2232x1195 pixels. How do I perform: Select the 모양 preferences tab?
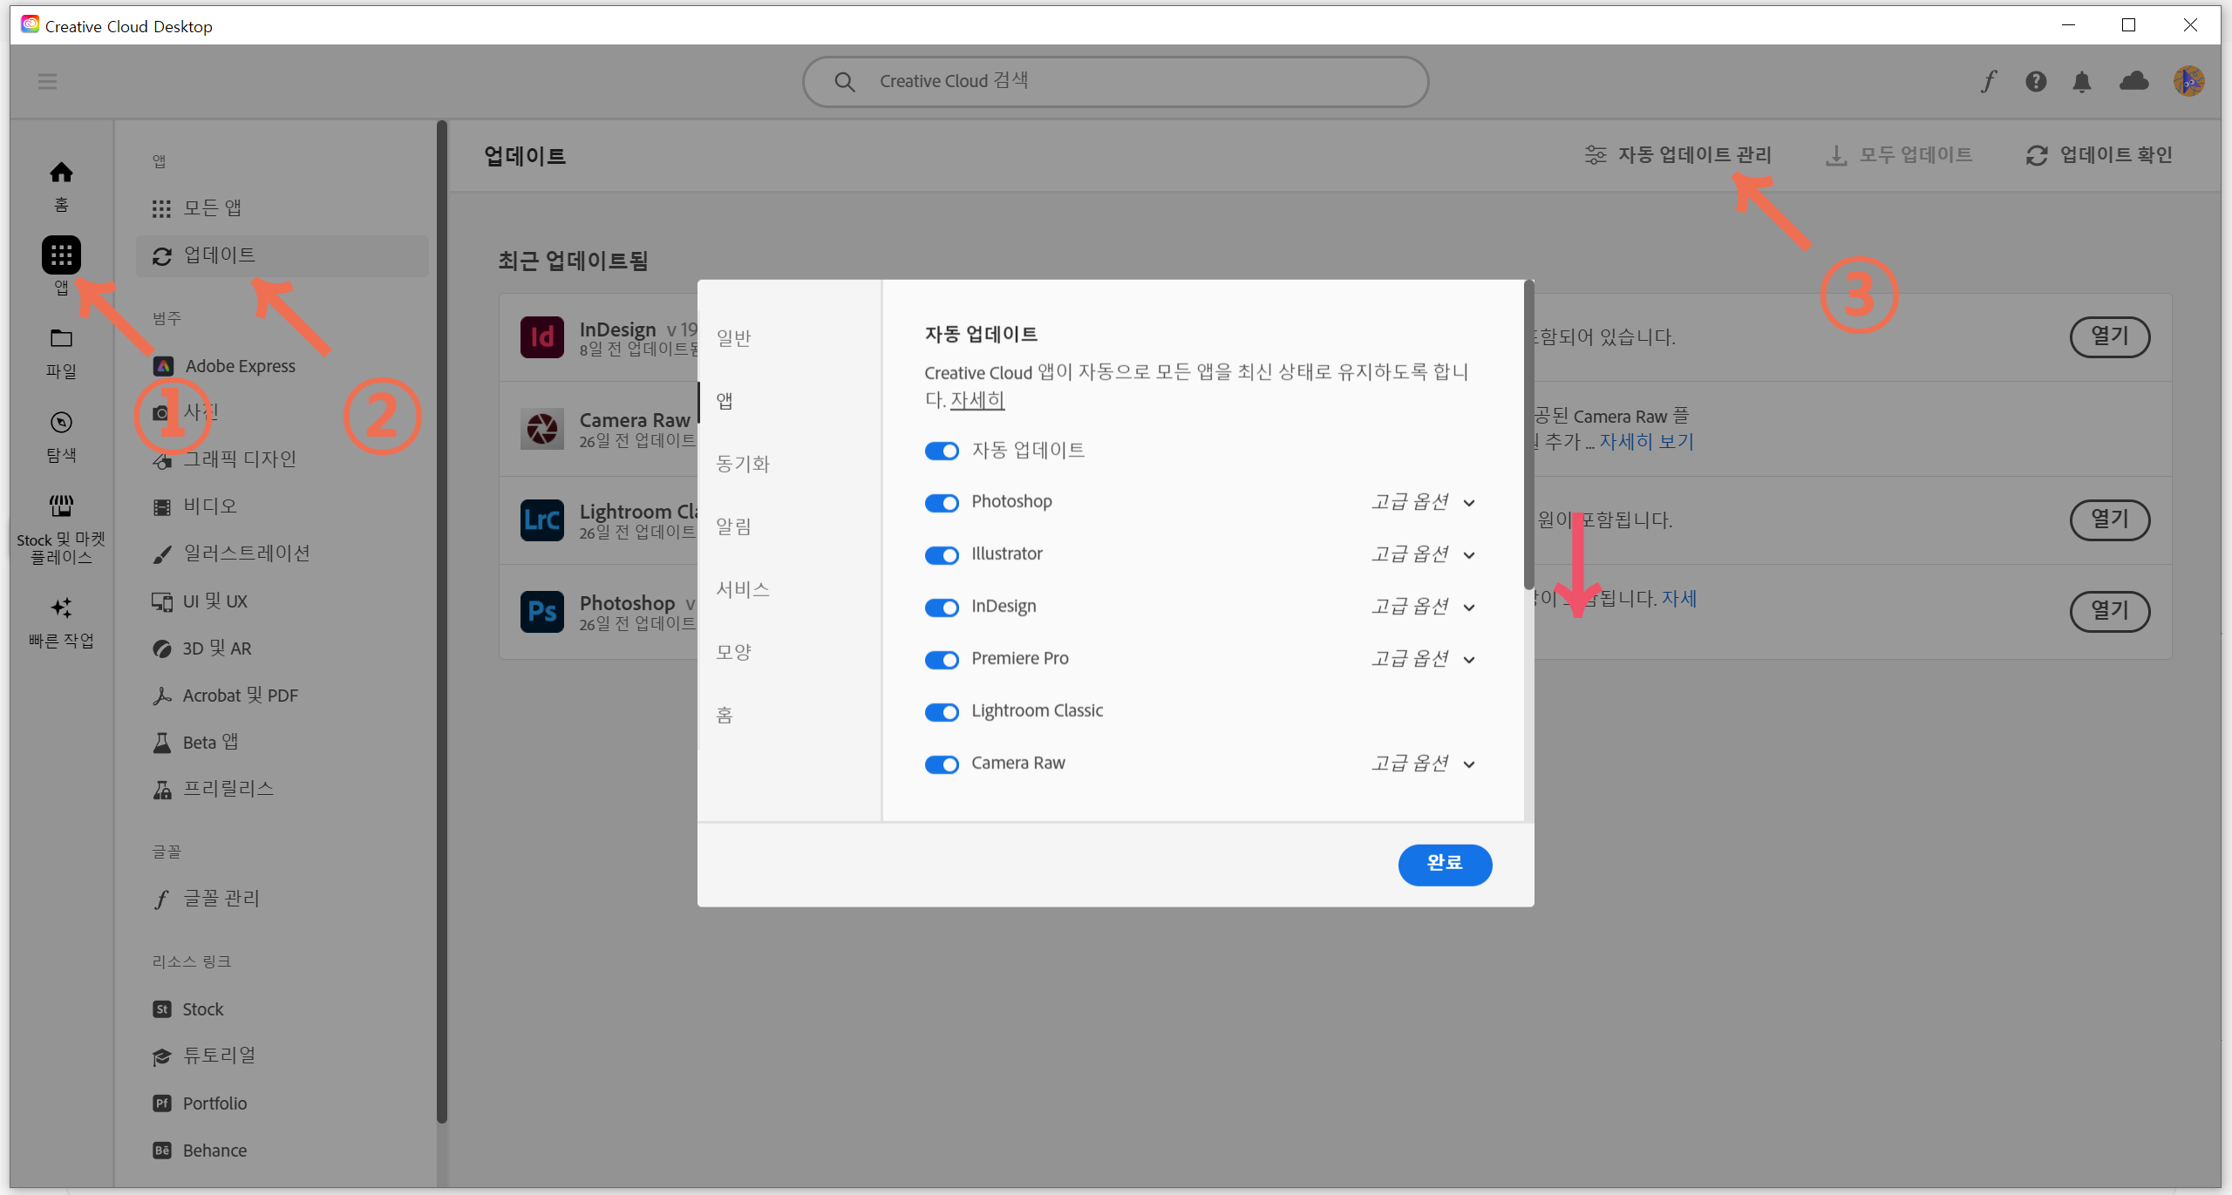tap(733, 652)
